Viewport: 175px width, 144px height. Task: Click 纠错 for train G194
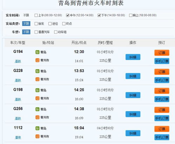tap(133, 57)
